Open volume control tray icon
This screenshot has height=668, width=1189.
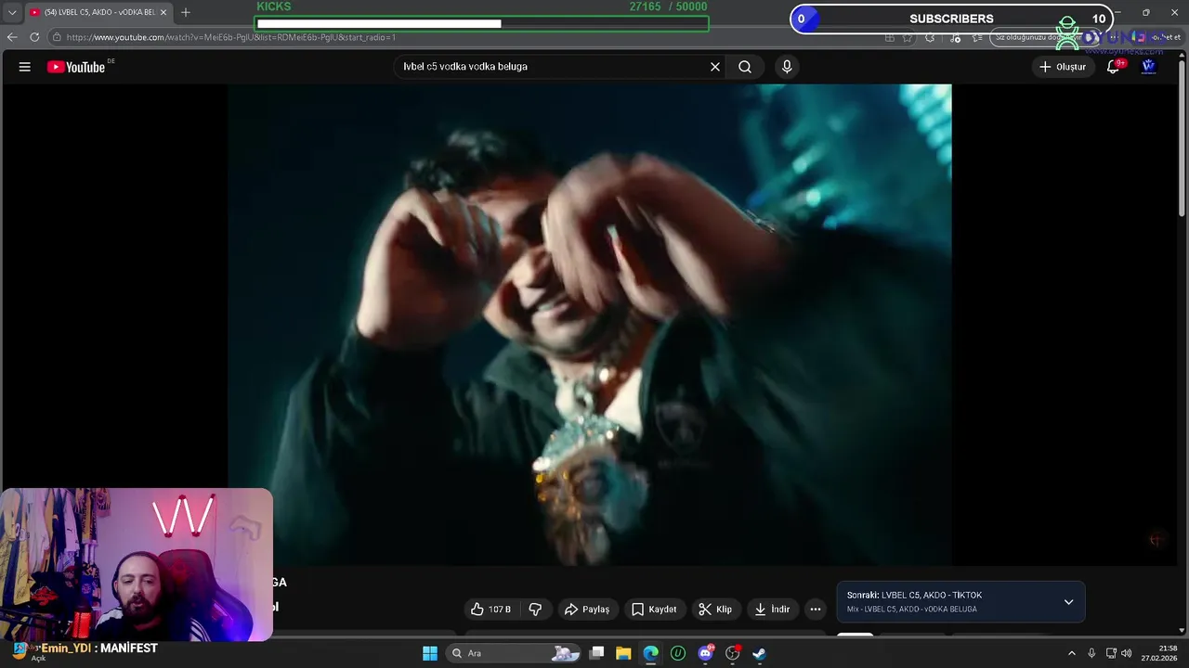(x=1126, y=653)
